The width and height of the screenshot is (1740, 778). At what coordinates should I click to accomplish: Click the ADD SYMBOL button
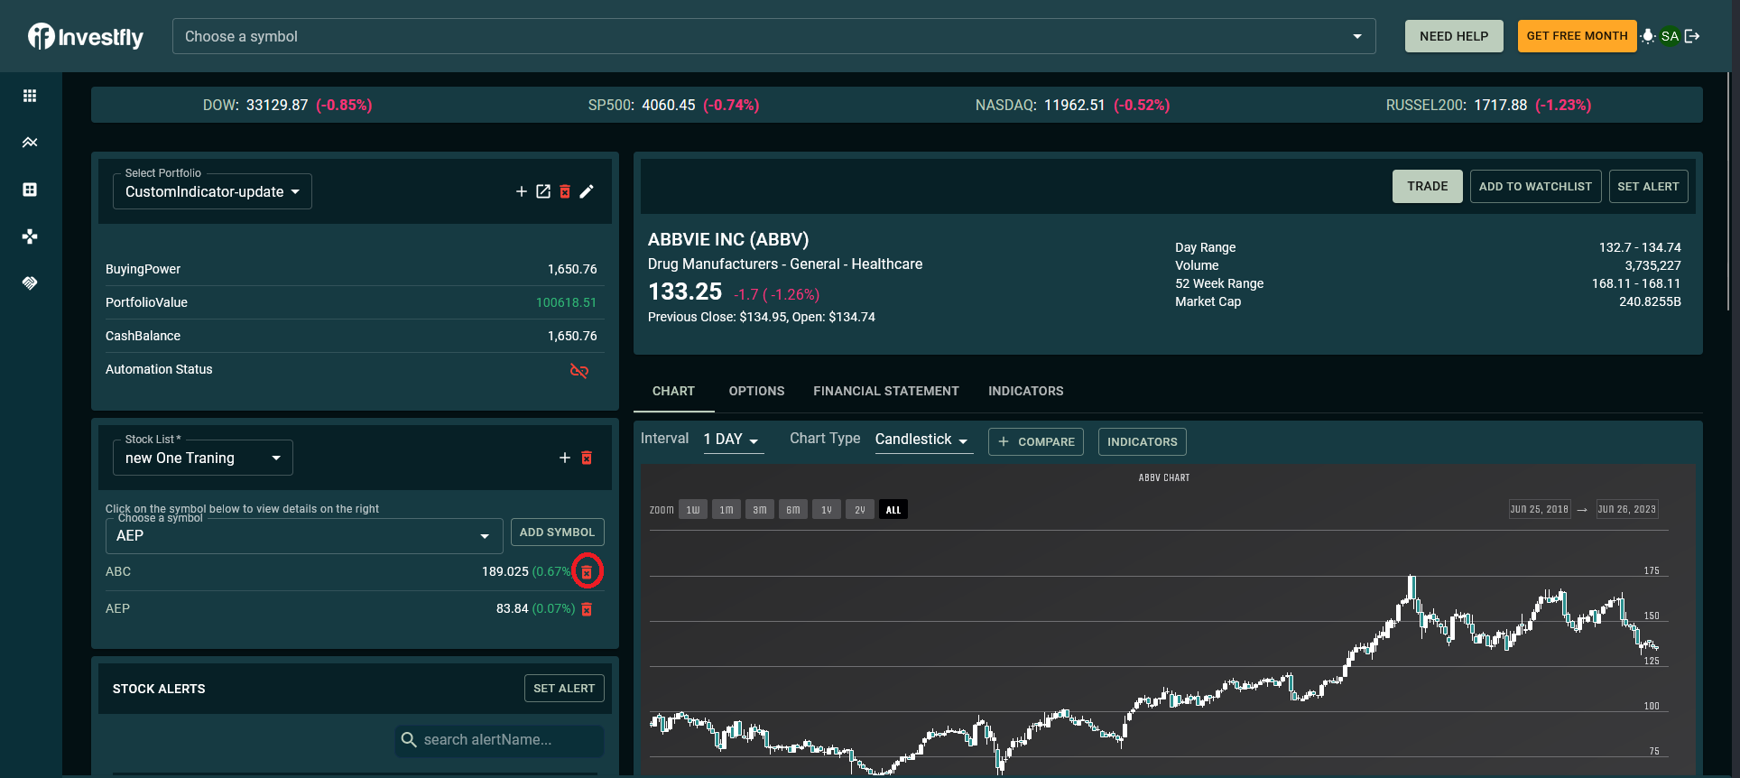click(x=557, y=533)
